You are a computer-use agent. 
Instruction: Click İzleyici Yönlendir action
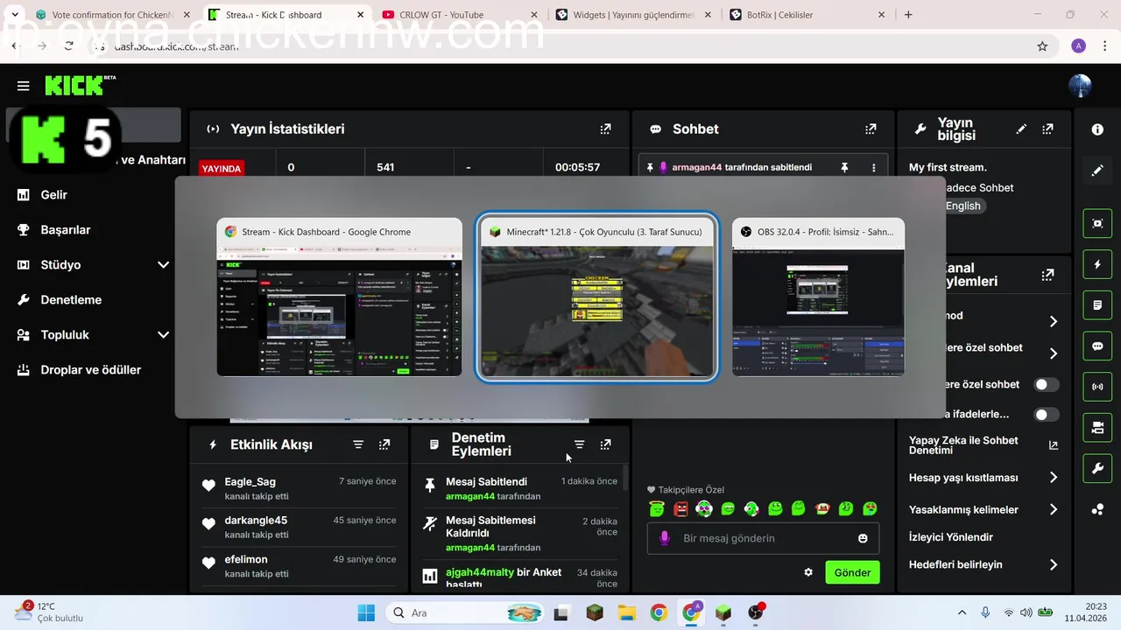951,537
